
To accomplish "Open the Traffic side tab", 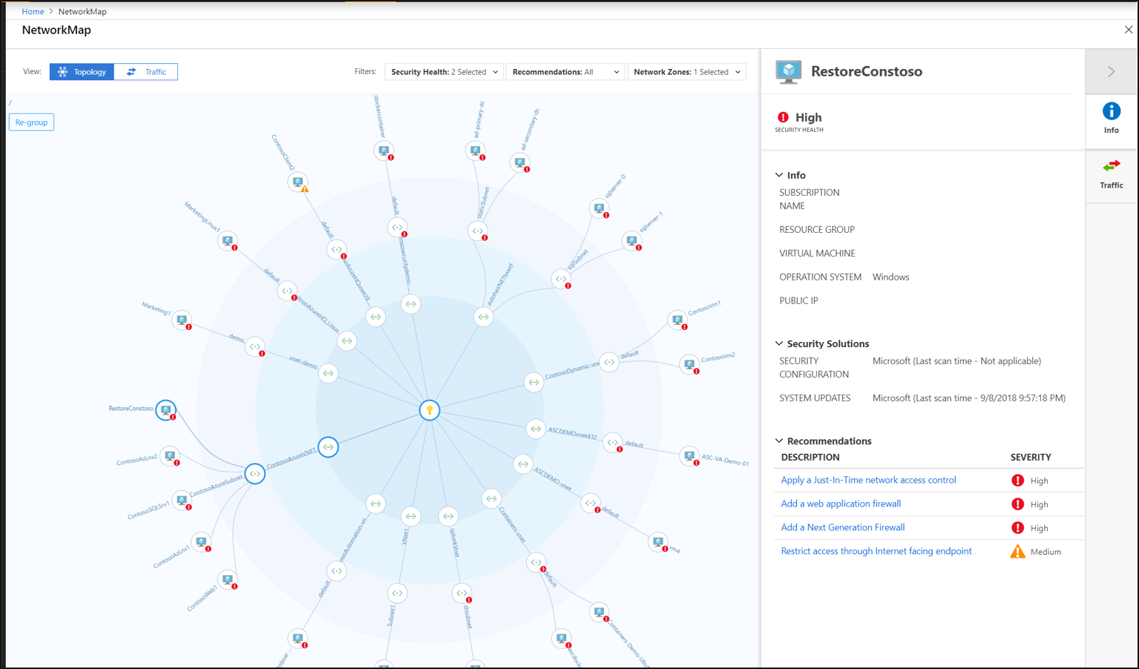I will (x=1111, y=174).
